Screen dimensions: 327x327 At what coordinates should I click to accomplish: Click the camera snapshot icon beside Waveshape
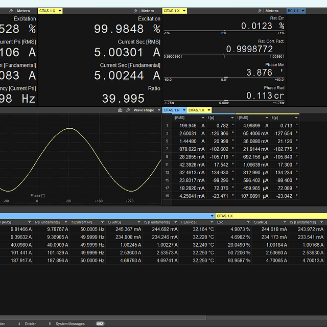120,110
